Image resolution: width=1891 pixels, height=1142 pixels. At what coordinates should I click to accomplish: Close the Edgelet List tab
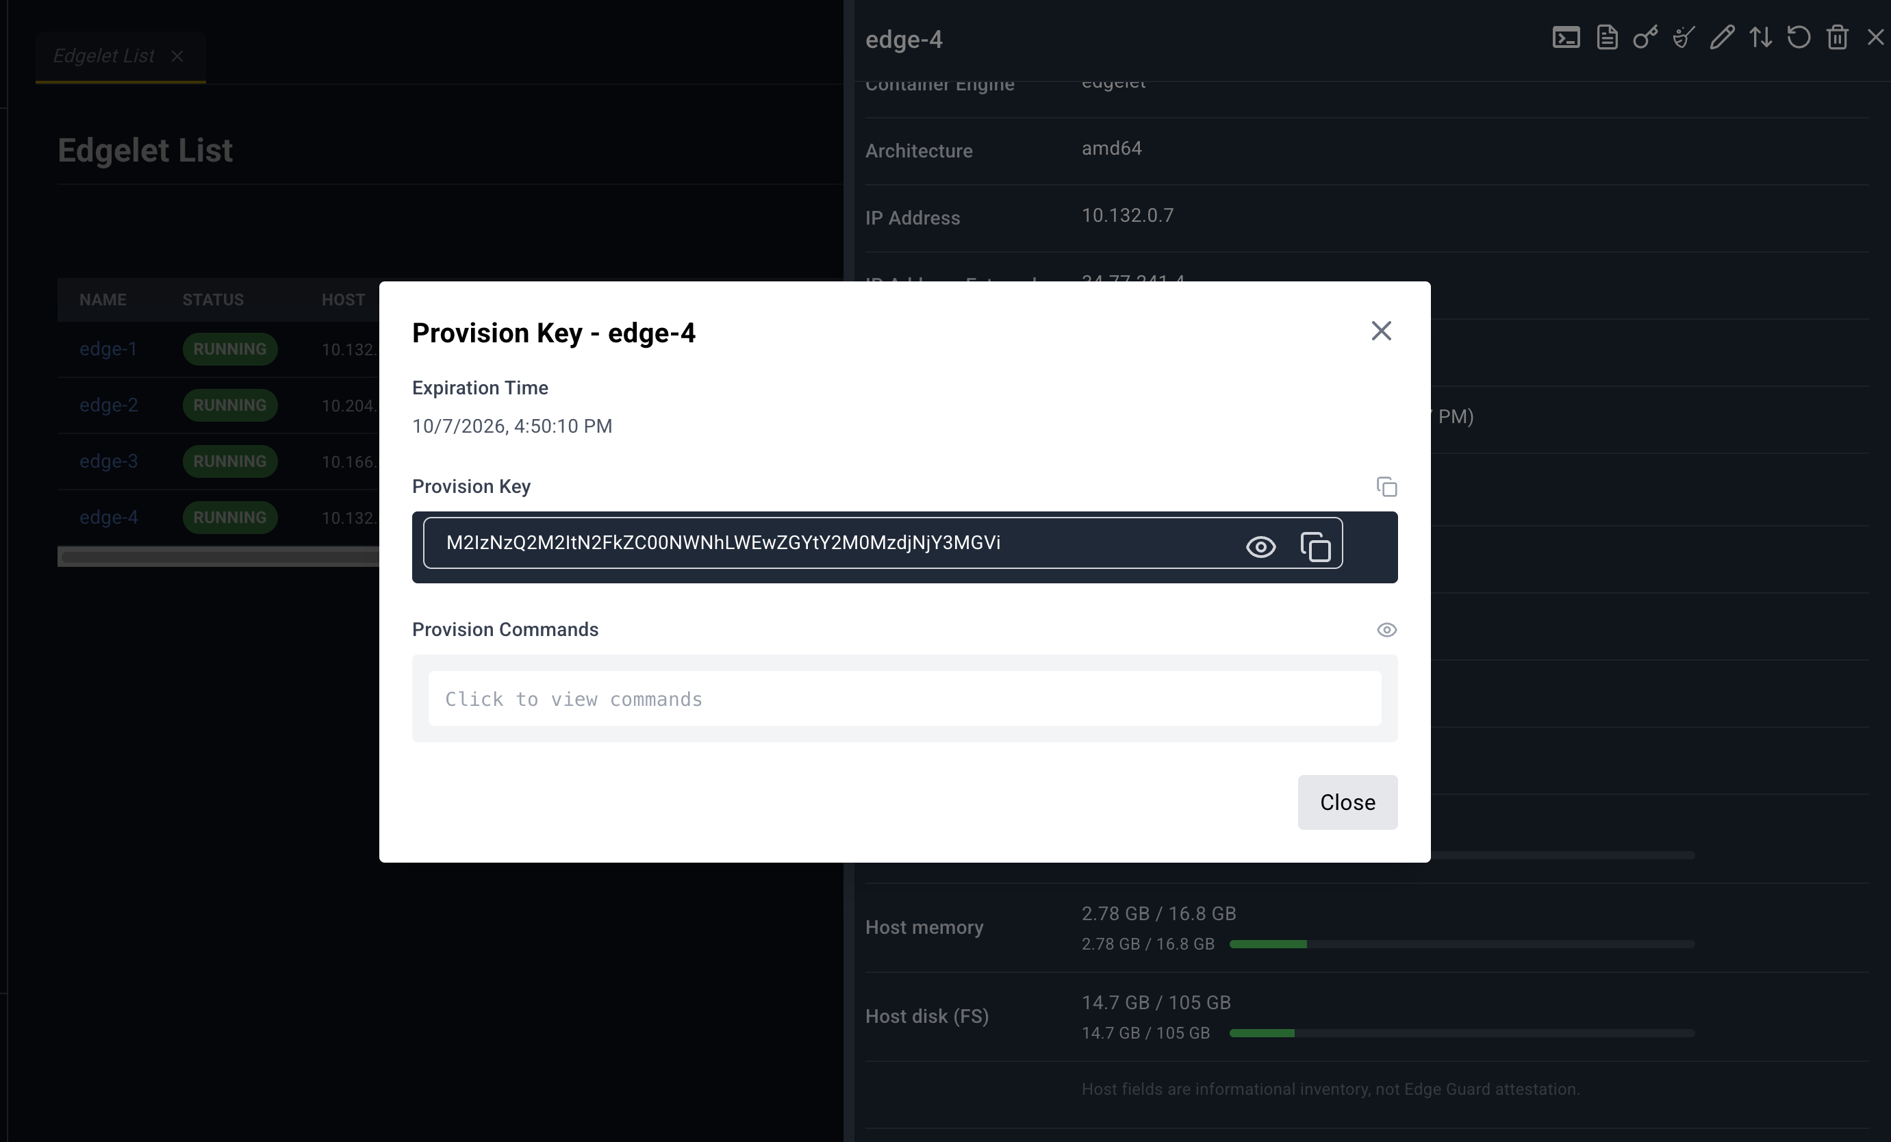[x=177, y=56]
